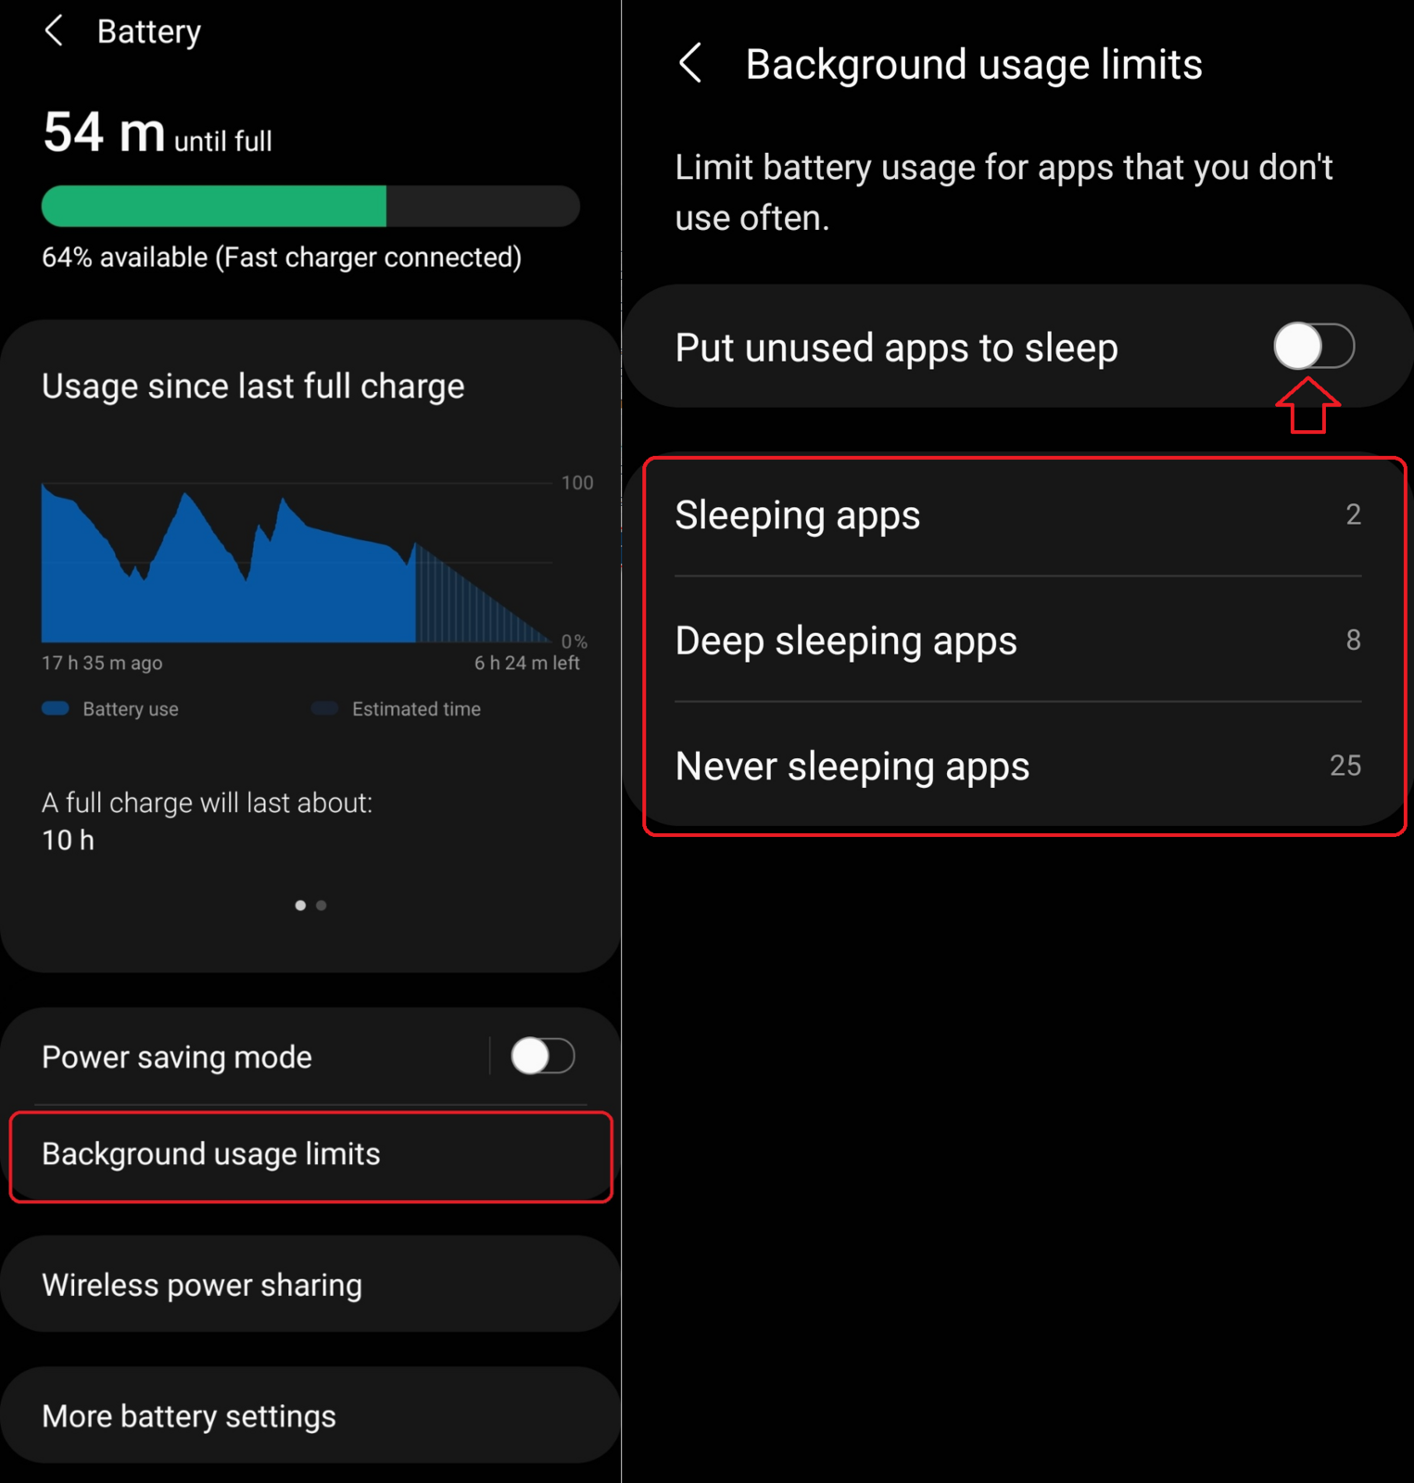Open Never sleeping apps list
1414x1483 pixels.
click(x=1017, y=766)
